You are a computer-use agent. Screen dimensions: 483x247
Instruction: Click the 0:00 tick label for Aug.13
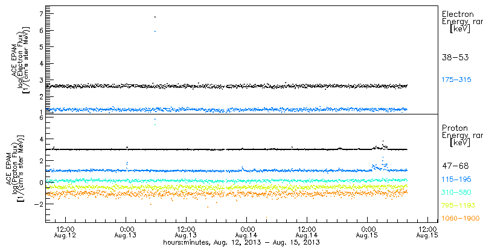[126, 229]
